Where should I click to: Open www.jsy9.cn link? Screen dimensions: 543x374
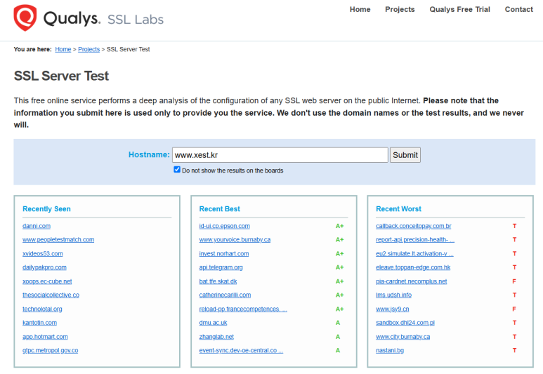393,309
